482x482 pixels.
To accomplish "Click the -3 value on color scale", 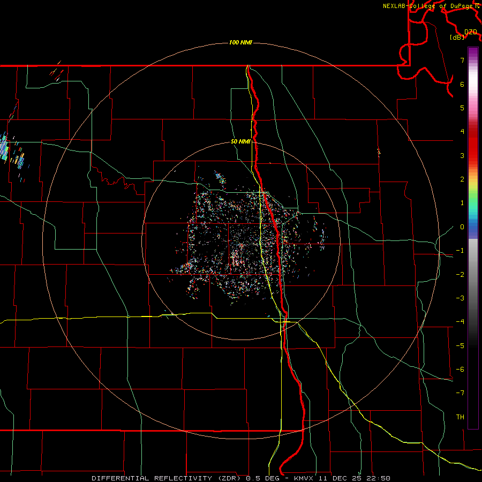I will (x=460, y=298).
